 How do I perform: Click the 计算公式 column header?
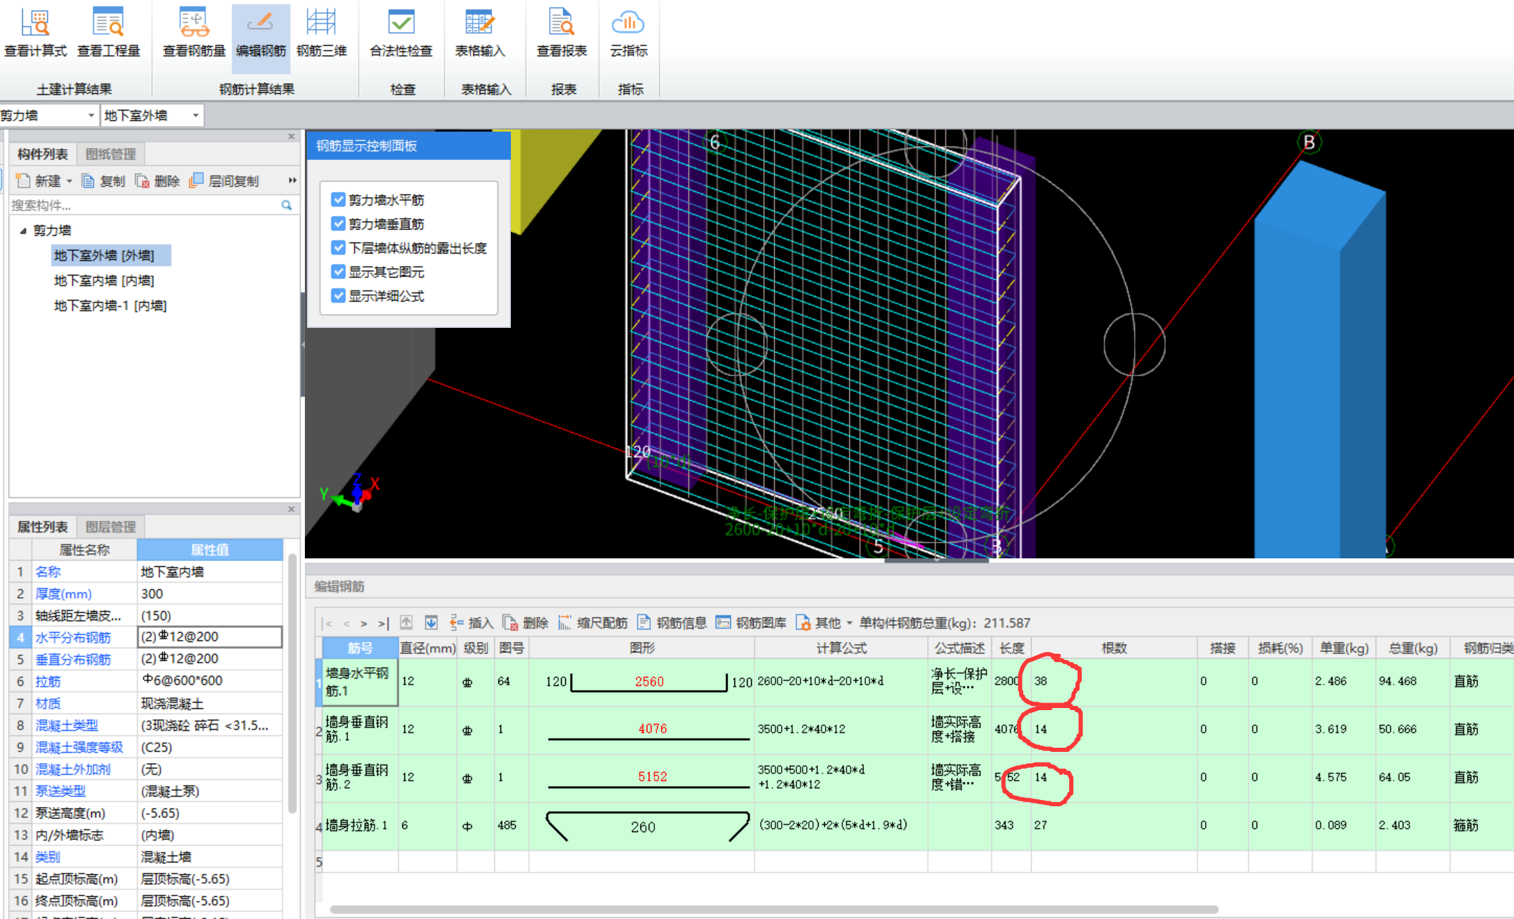tap(841, 647)
